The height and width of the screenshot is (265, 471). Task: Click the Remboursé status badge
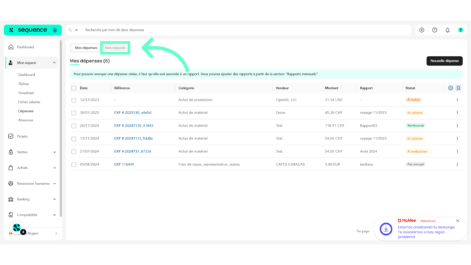tap(416, 125)
